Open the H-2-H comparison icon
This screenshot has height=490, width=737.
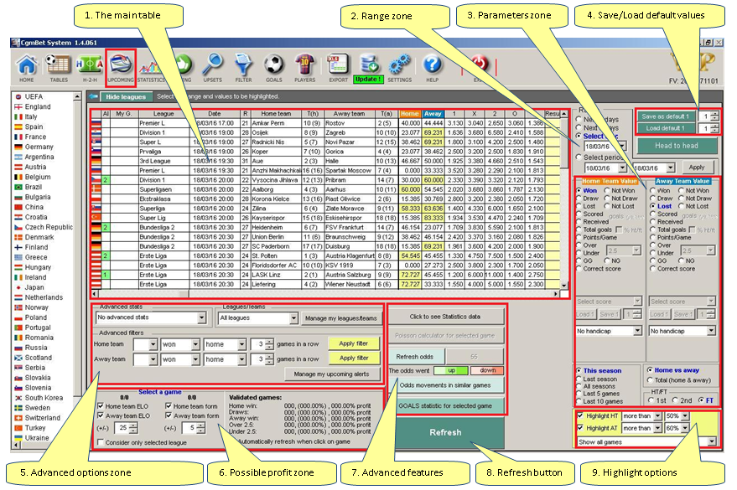click(90, 68)
